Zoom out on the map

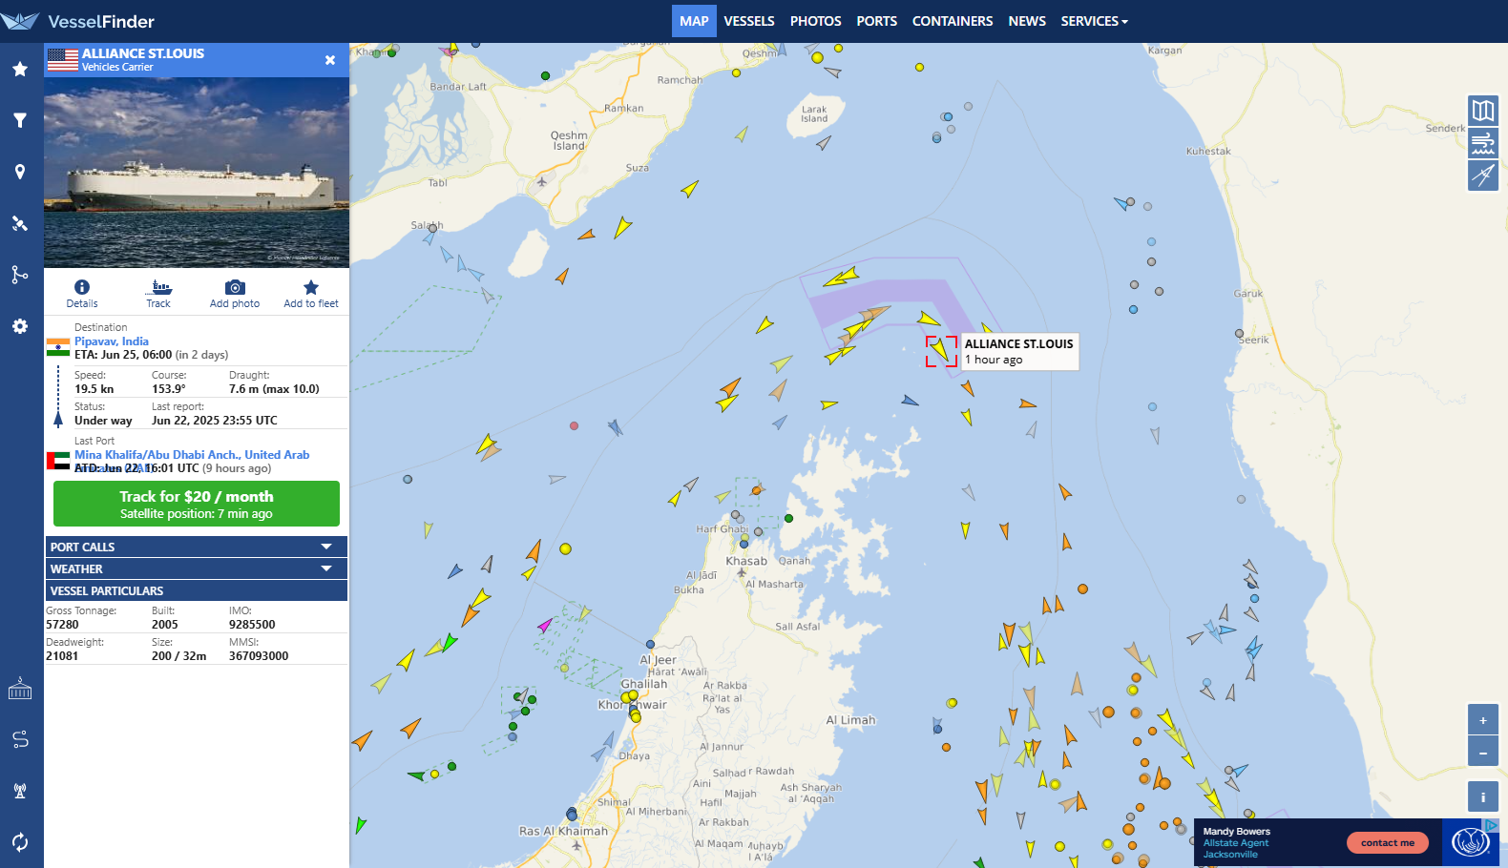click(1483, 753)
